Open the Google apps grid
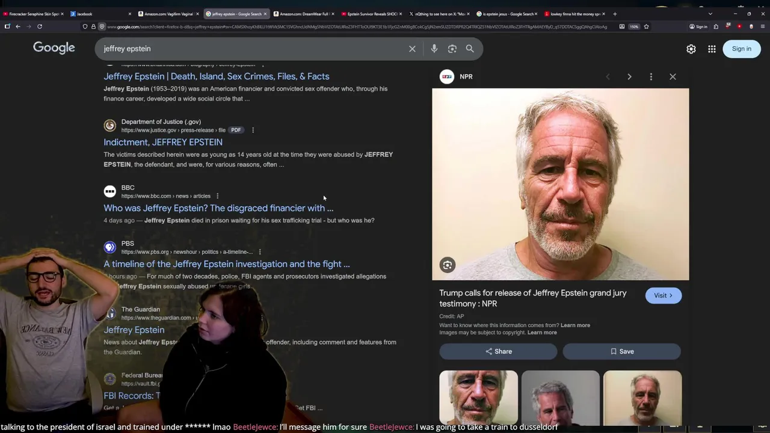This screenshot has height=433, width=770. [x=712, y=49]
